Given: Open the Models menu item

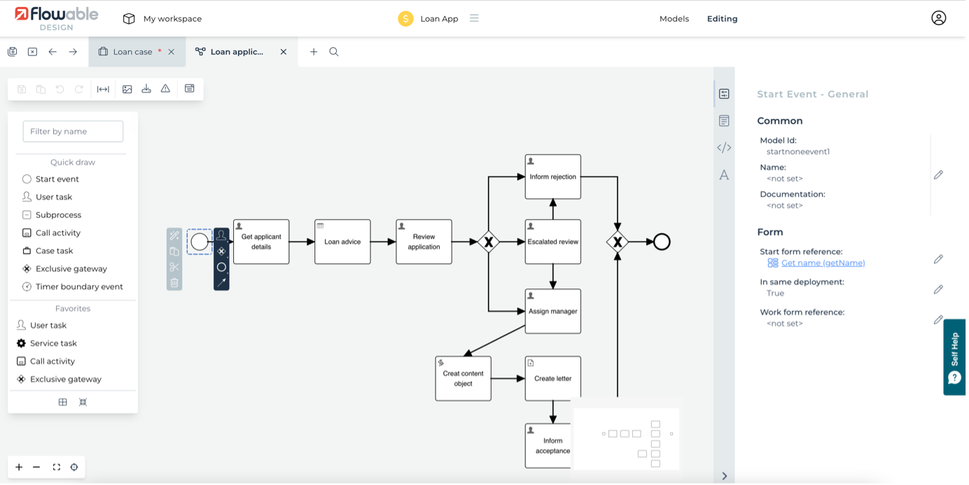Looking at the screenshot, I should pos(674,19).
